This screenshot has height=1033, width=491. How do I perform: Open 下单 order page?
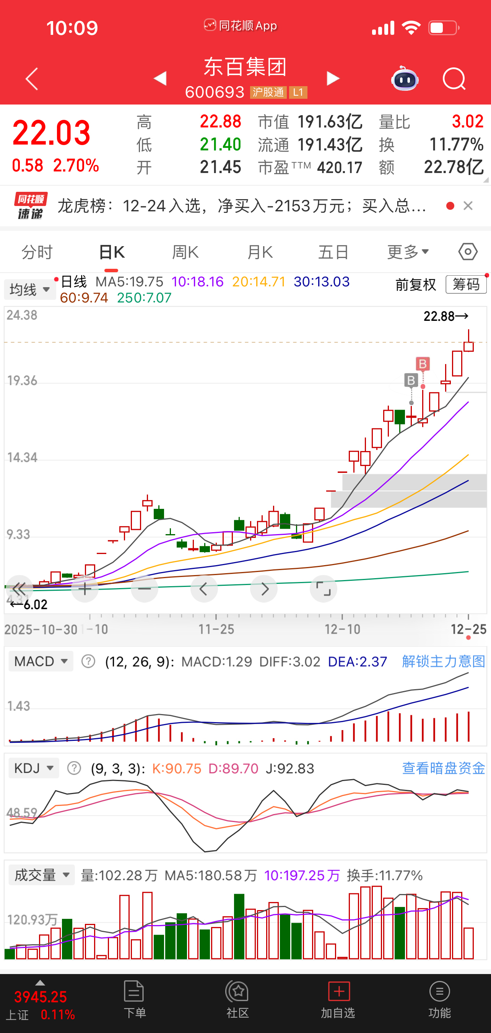pos(134,999)
